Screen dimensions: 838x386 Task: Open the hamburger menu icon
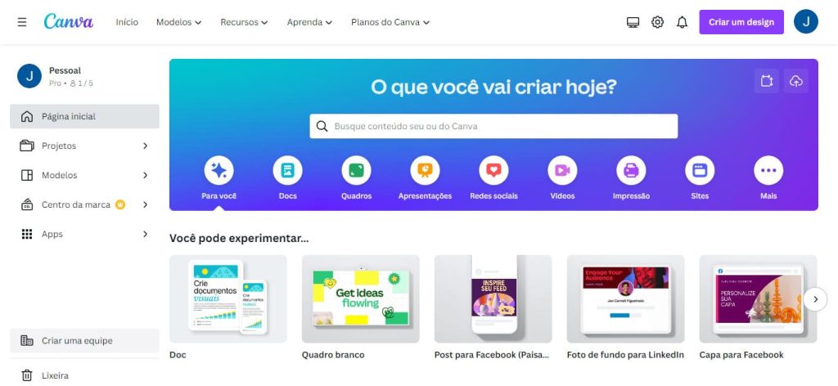coord(22,22)
